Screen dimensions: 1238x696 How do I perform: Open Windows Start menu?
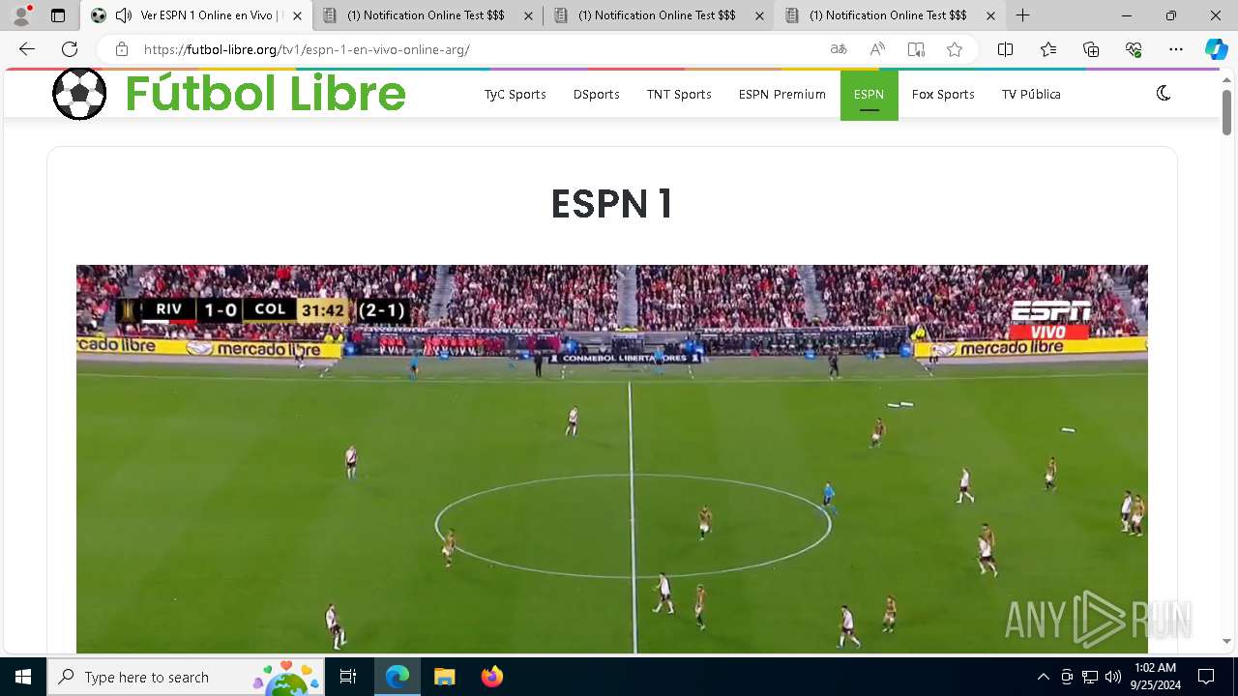coord(23,677)
